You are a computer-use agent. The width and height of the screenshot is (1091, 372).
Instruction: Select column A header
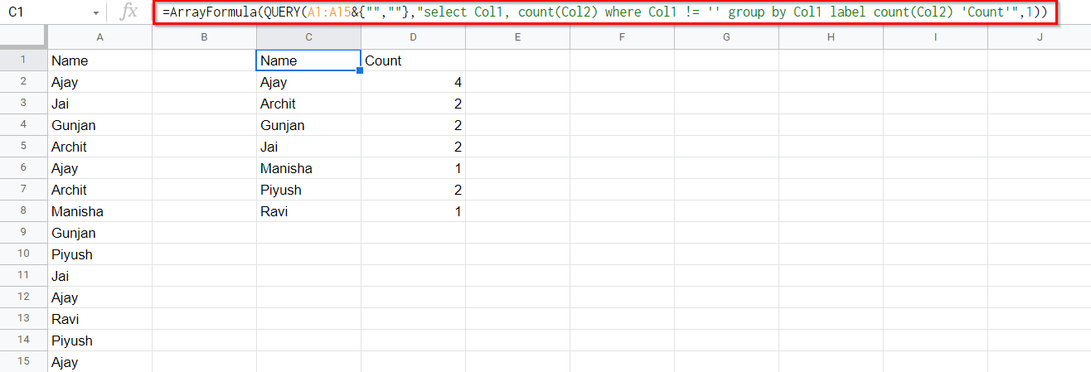click(99, 37)
